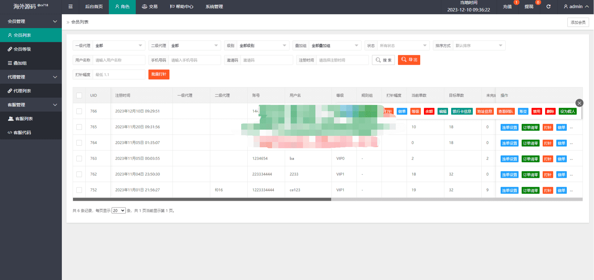Open 客服代码 sidebar item
The height and width of the screenshot is (280, 594).
(22, 132)
